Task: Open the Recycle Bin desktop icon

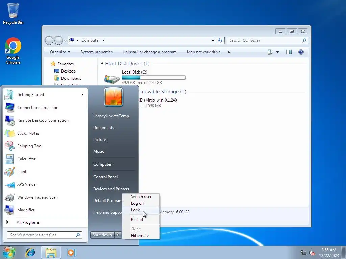Action: 13,13
